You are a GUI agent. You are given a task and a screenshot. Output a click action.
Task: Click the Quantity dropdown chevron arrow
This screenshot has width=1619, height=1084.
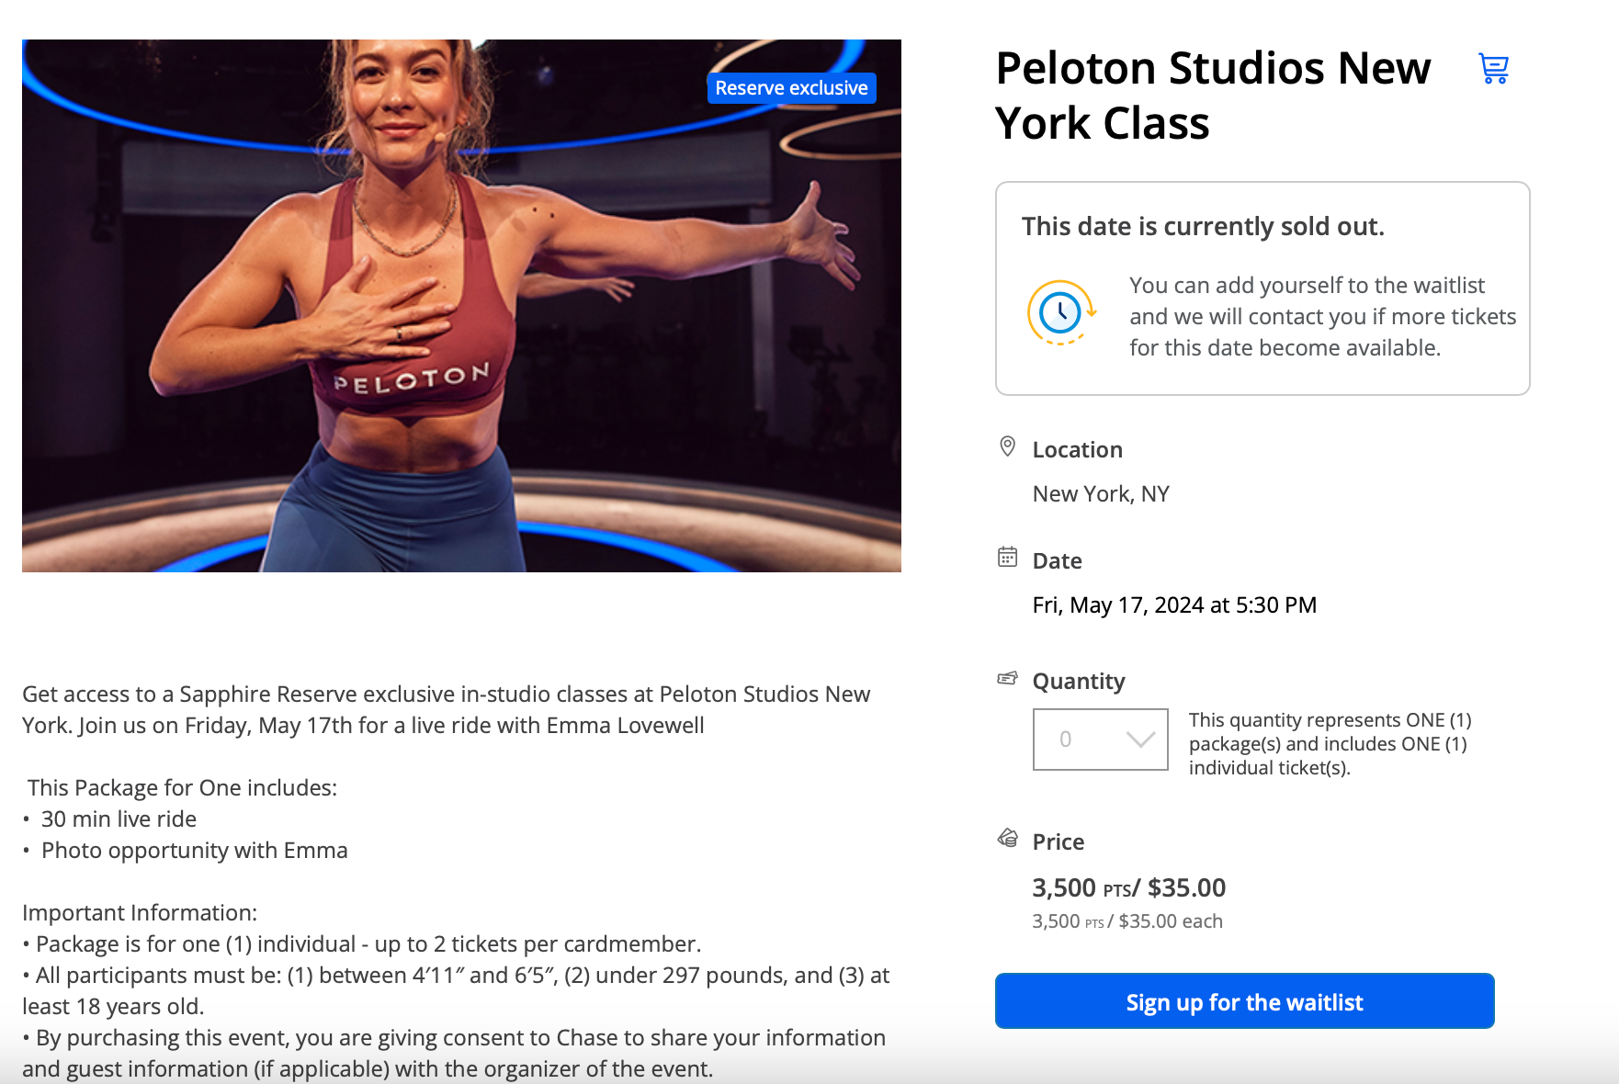[1140, 740]
